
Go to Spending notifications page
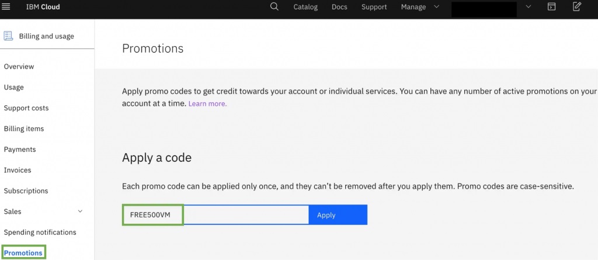[40, 232]
